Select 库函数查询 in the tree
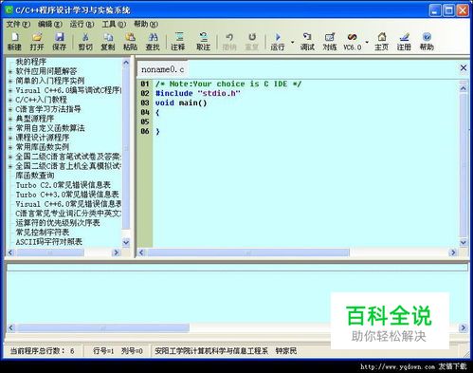Screen dimensions: 473x373 (35, 176)
